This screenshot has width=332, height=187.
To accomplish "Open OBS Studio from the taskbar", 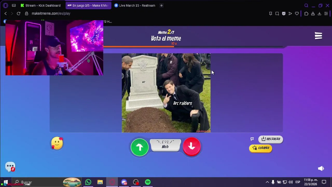I will (136, 182).
